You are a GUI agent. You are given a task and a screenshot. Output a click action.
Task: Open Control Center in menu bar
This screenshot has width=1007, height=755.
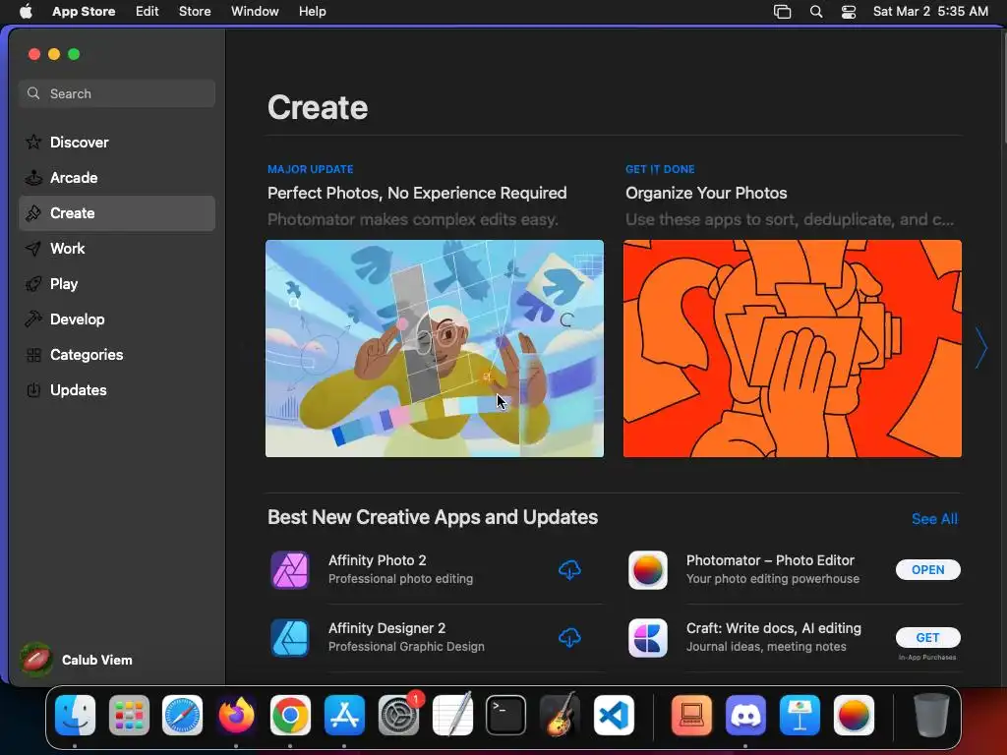tap(849, 12)
